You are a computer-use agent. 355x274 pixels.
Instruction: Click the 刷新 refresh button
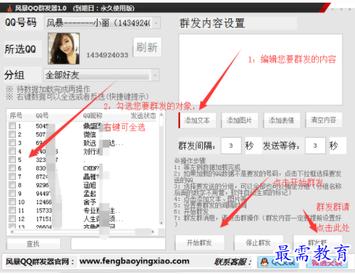[x=147, y=47]
